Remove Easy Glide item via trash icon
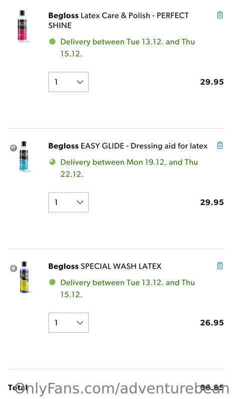Image resolution: width=232 pixels, height=399 pixels. pos(220,145)
